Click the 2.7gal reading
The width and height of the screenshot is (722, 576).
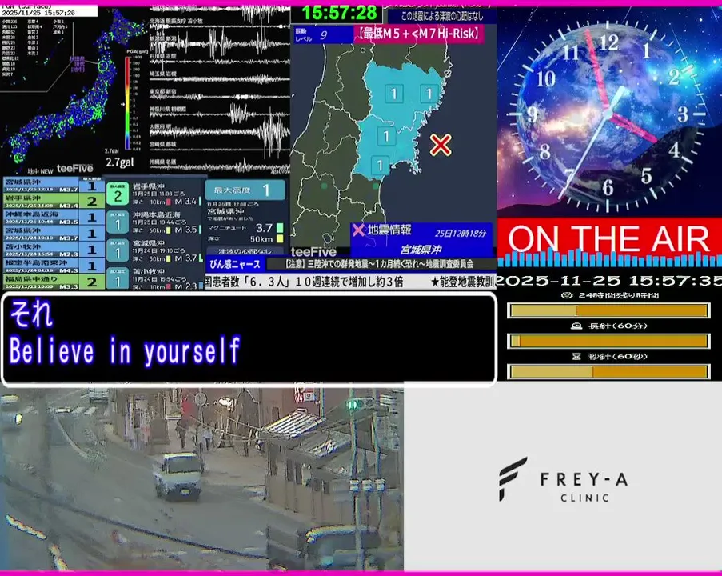click(x=120, y=162)
